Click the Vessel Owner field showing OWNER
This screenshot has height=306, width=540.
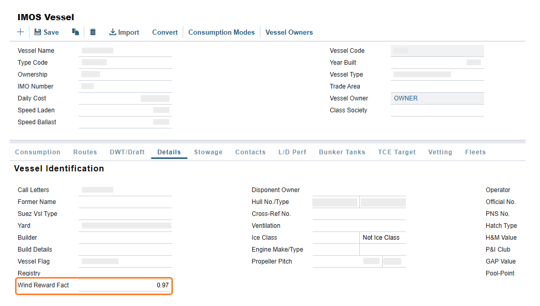(437, 98)
